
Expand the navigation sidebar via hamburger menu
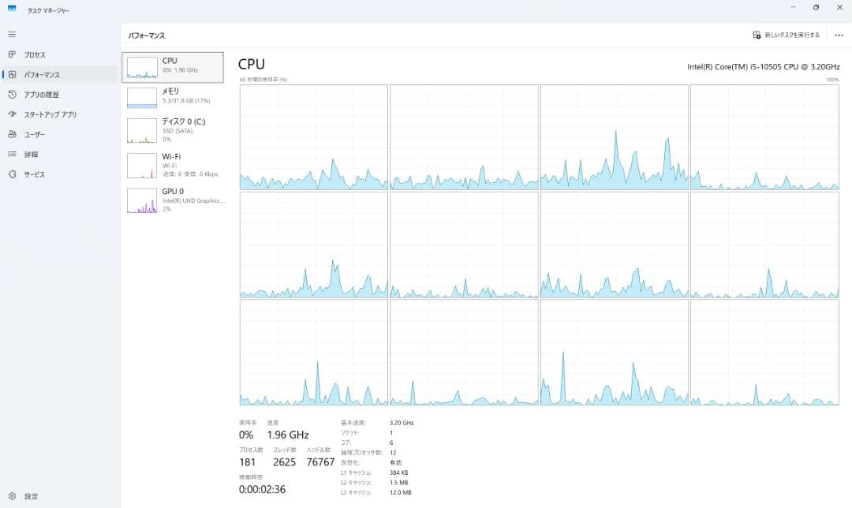pyautogui.click(x=11, y=34)
